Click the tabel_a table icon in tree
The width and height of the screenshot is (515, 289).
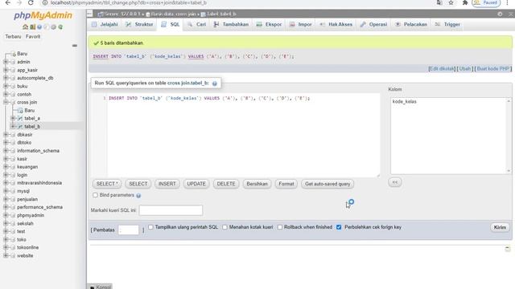20,118
